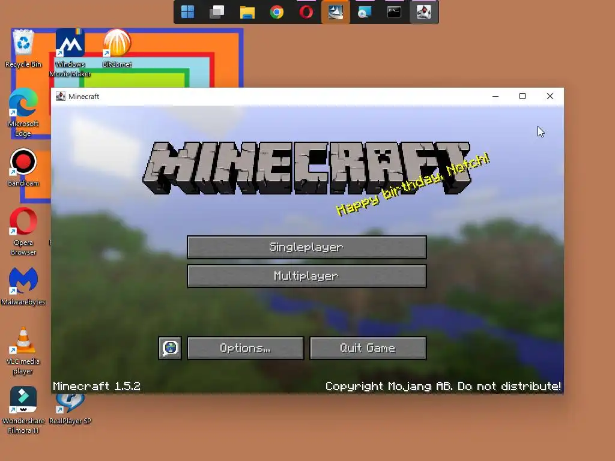Click the Quit Game button

(368, 348)
